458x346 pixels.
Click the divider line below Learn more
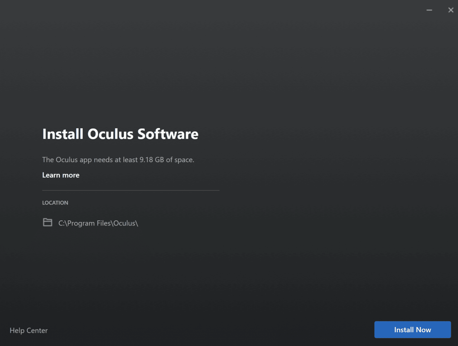pos(131,190)
